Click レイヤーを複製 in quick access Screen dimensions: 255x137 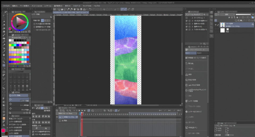pos(193,101)
